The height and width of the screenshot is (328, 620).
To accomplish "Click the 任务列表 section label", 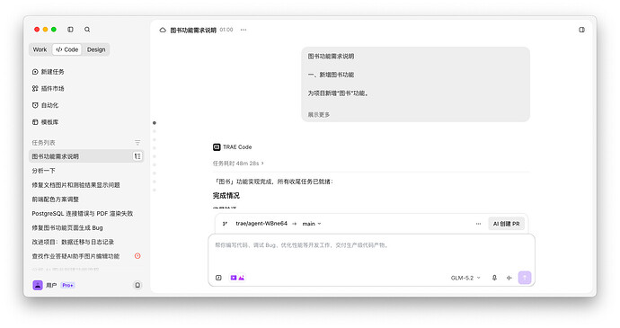I will coord(43,143).
